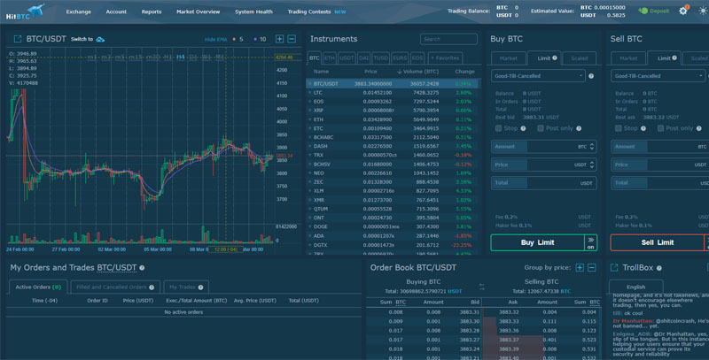Go to Market Overview
The height and width of the screenshot is (360, 709).
(x=198, y=11)
